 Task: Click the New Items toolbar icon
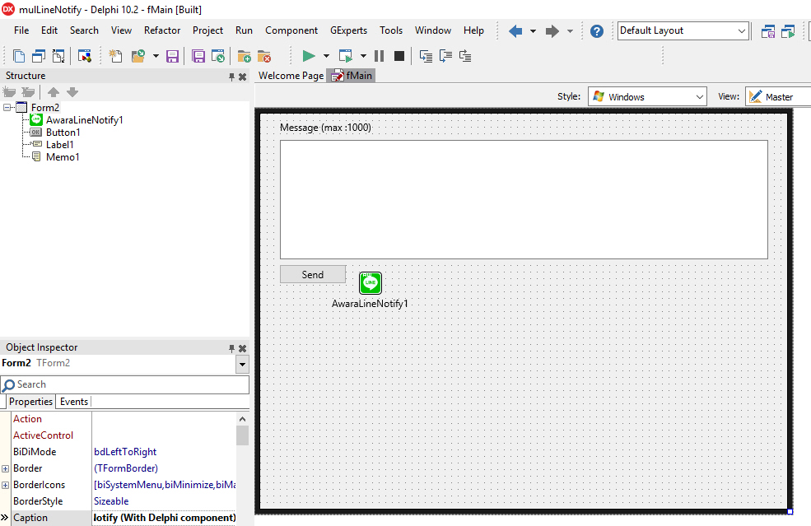pyautogui.click(x=19, y=56)
